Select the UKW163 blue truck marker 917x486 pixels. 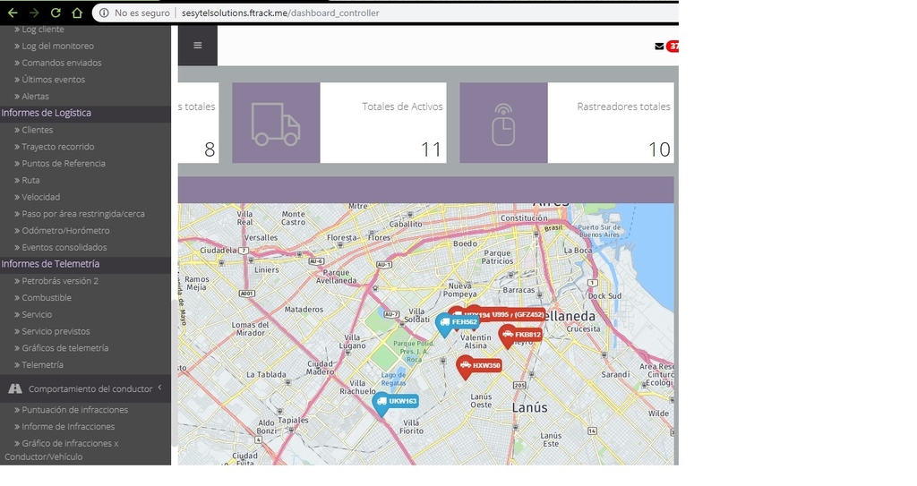(395, 403)
